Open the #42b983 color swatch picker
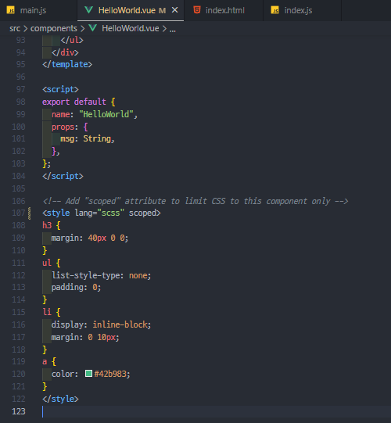Viewport: 391px width, 423px height. pyautogui.click(x=89, y=374)
